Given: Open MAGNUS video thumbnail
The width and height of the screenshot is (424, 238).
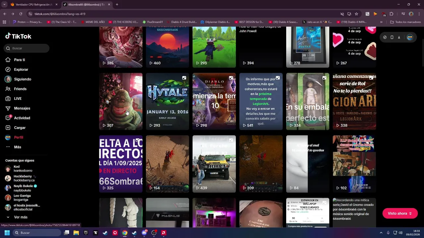Looking at the screenshot, I should pos(167,213).
